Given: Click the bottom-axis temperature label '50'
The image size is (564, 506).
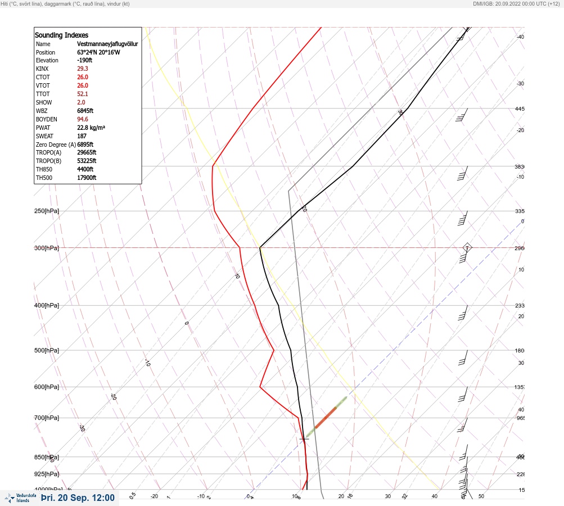Looking at the screenshot, I should coord(481,496).
